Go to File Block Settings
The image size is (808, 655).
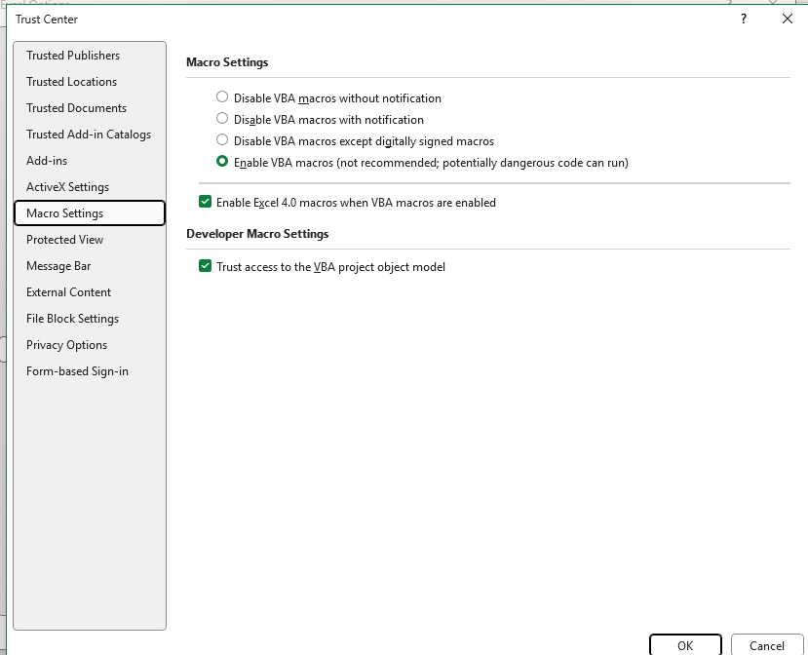[90, 318]
